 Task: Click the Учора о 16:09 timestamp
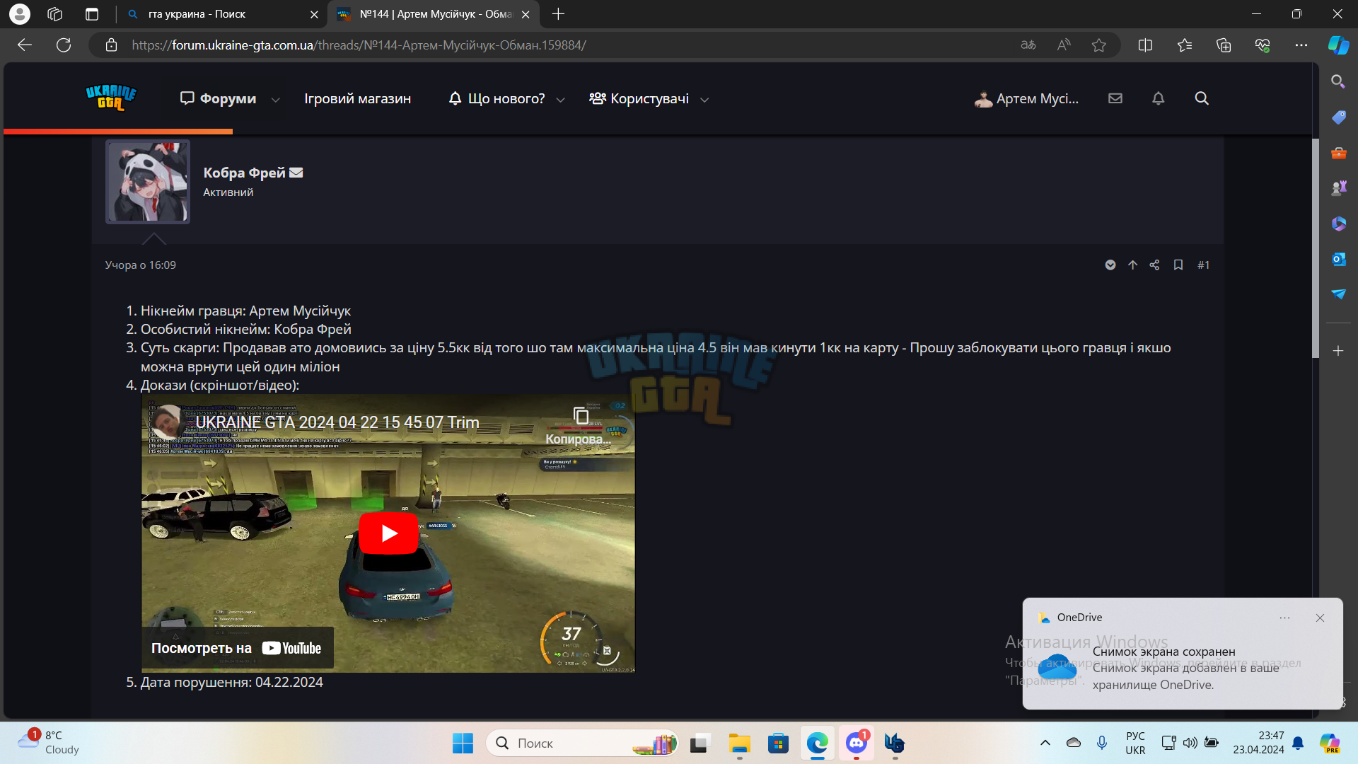coord(141,265)
